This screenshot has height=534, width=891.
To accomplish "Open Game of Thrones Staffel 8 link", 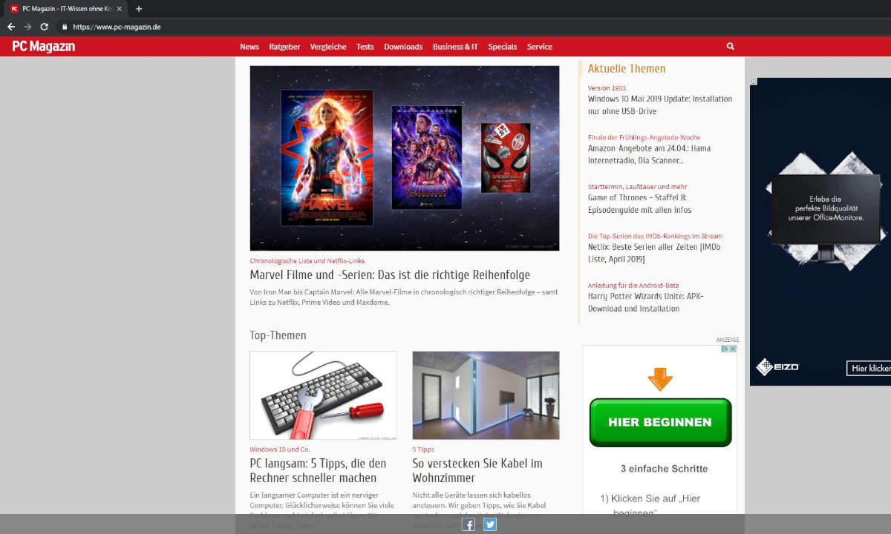I will [x=640, y=203].
